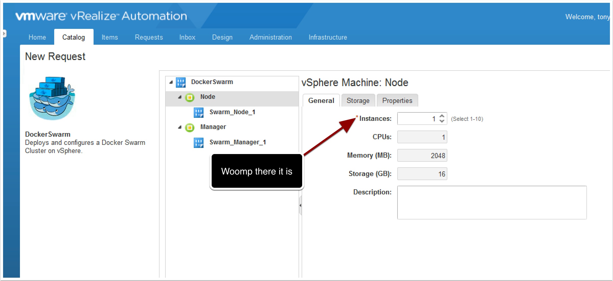Click the bold DockerSwarm catalog item name
This screenshot has width=613, height=281.
48,134
